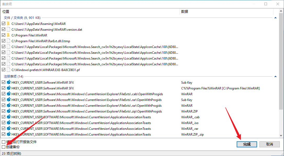
Task: Click the 取消 button
Action: pyautogui.click(x=270, y=144)
